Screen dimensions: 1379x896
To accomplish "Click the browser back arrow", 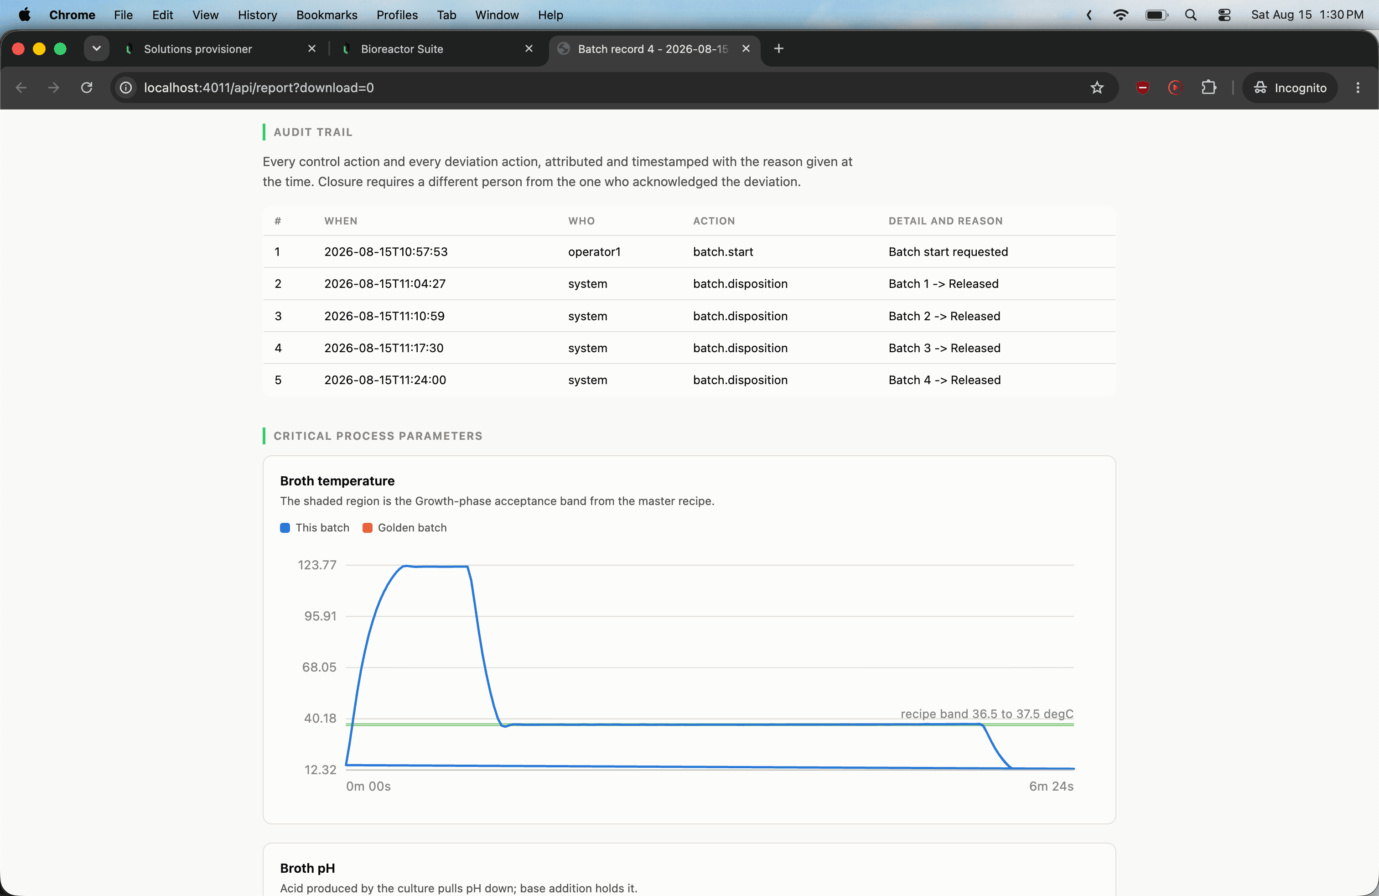I will 21,88.
